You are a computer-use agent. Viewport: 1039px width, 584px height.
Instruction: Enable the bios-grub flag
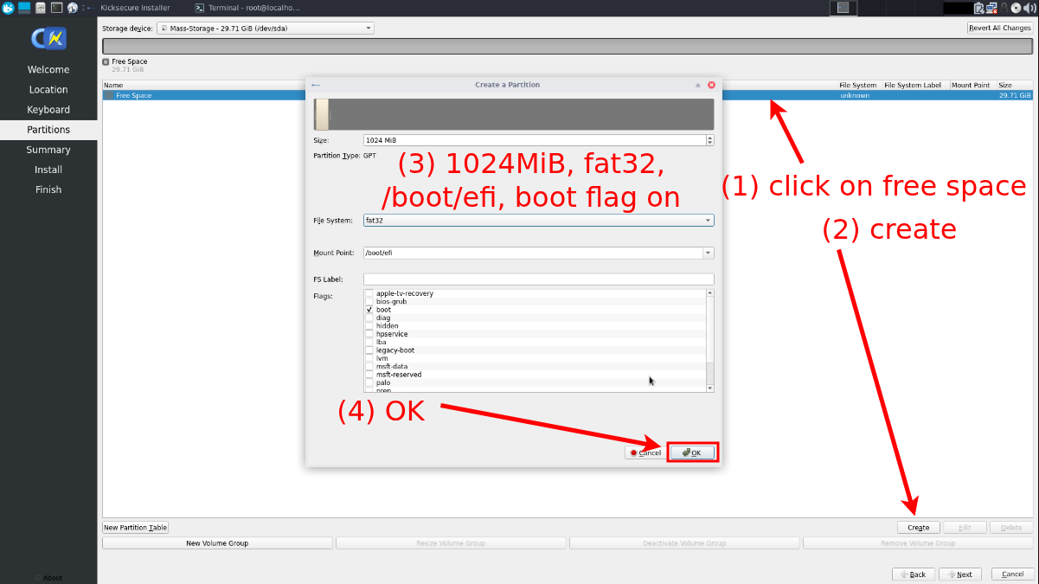(x=369, y=302)
